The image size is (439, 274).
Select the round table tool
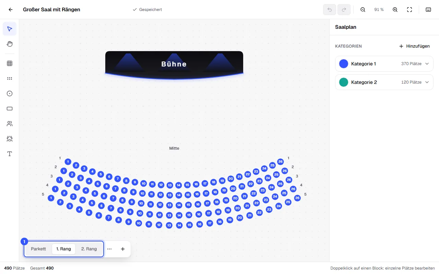tap(10, 94)
